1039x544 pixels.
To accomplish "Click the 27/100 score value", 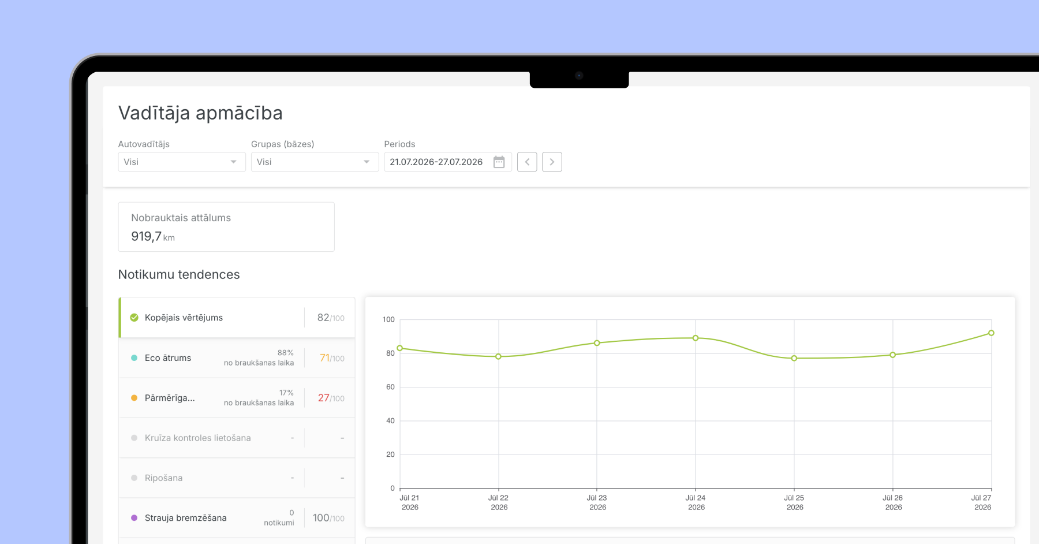I will [331, 398].
